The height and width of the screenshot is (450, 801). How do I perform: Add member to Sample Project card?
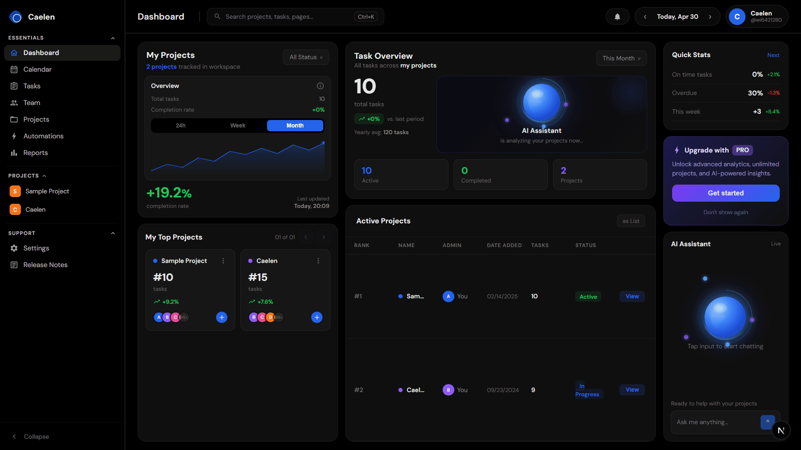click(x=222, y=317)
